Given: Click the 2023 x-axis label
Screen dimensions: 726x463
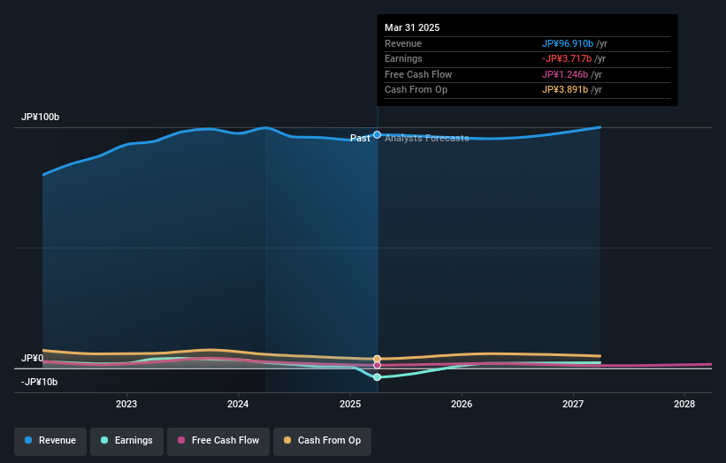Looking at the screenshot, I should tap(126, 404).
